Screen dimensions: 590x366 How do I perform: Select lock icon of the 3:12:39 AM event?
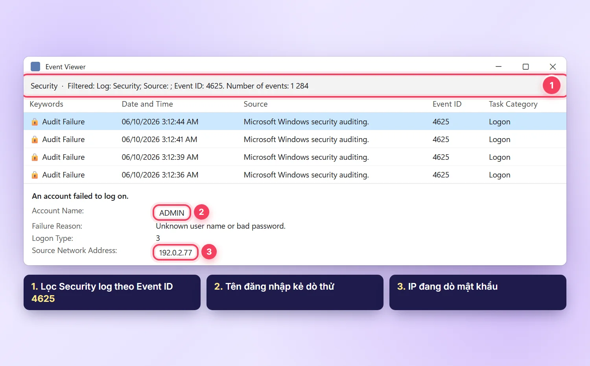coord(35,157)
